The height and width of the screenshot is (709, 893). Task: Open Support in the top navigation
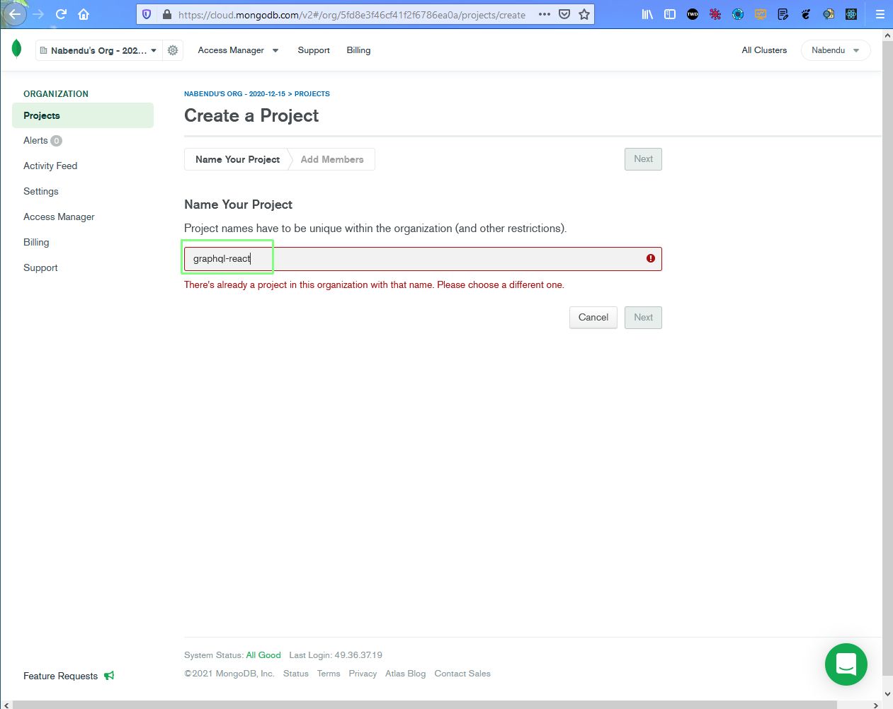(x=314, y=50)
